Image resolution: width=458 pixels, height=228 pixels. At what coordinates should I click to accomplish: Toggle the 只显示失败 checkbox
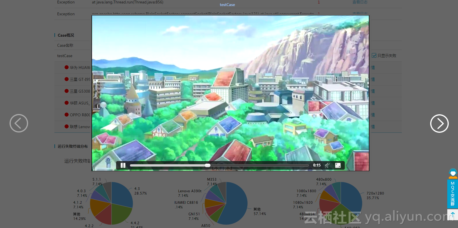374,55
